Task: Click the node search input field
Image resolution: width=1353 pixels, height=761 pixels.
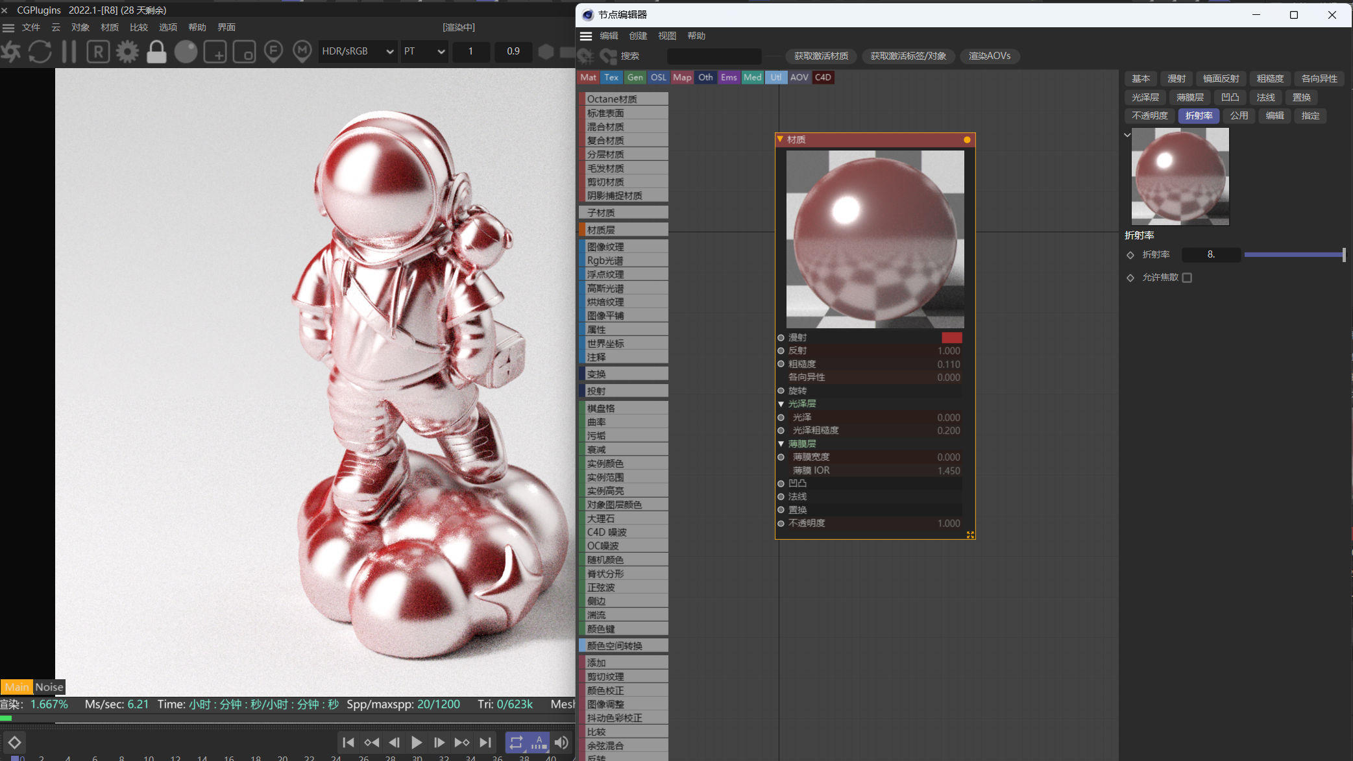Action: tap(714, 56)
